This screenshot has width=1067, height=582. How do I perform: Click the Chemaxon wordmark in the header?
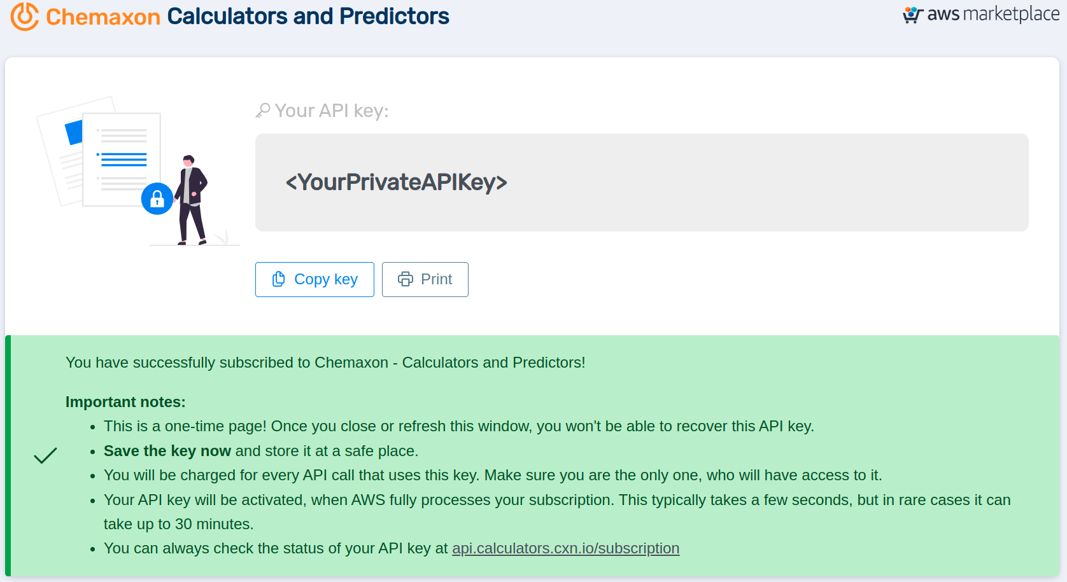(103, 17)
